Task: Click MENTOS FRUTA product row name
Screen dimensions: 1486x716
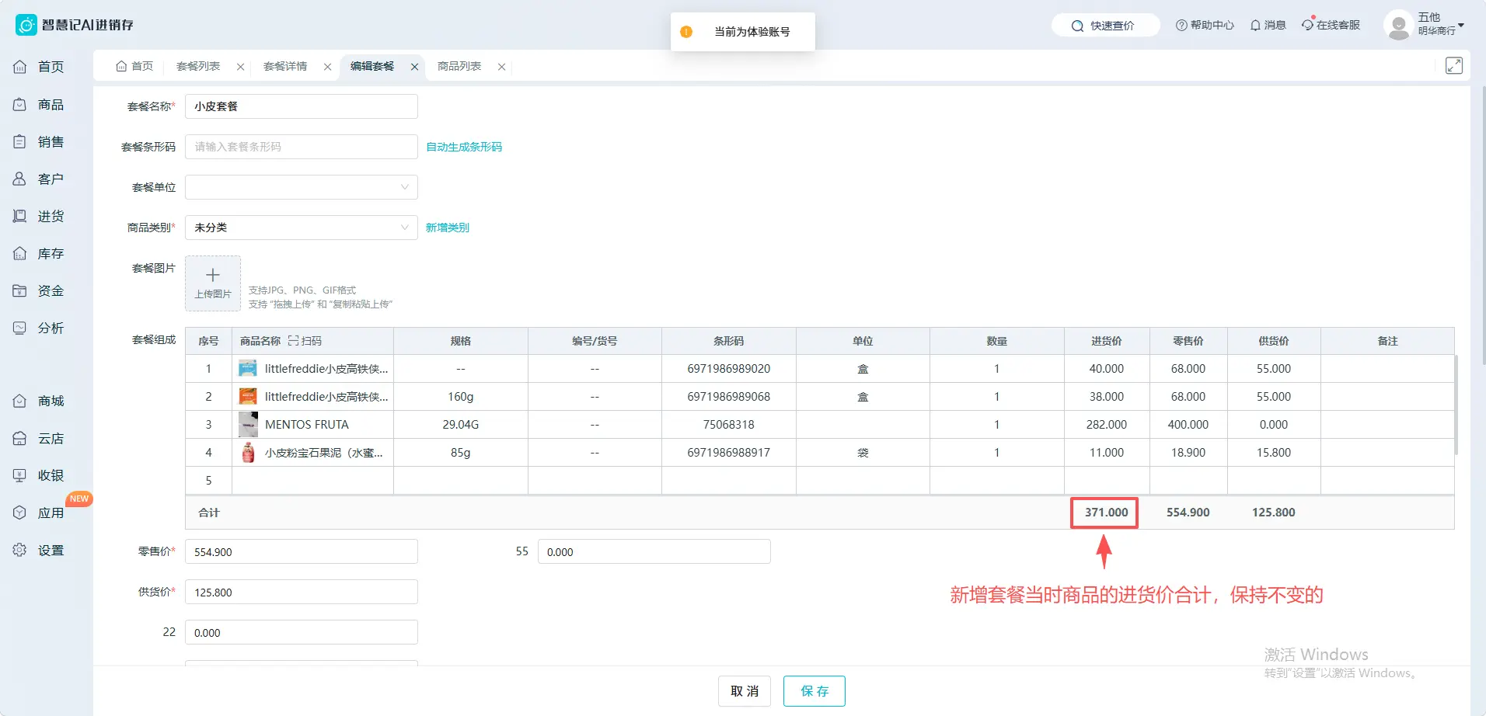Action: click(307, 425)
